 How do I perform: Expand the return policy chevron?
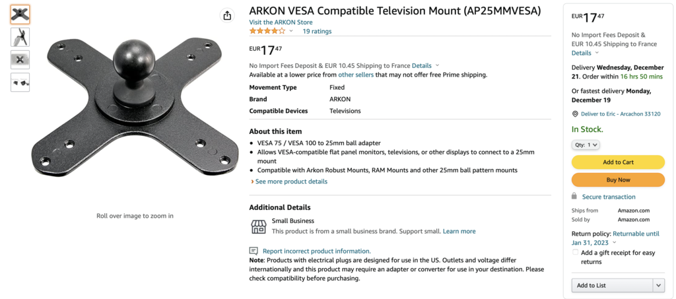point(615,242)
